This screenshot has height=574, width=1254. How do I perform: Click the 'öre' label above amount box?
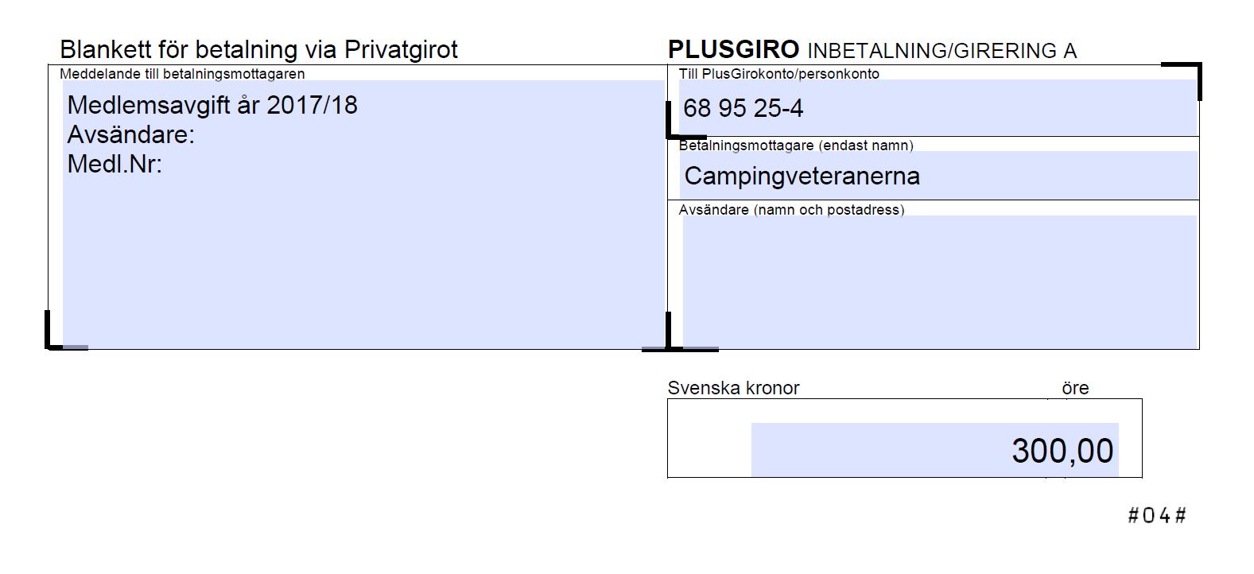coord(1075,388)
